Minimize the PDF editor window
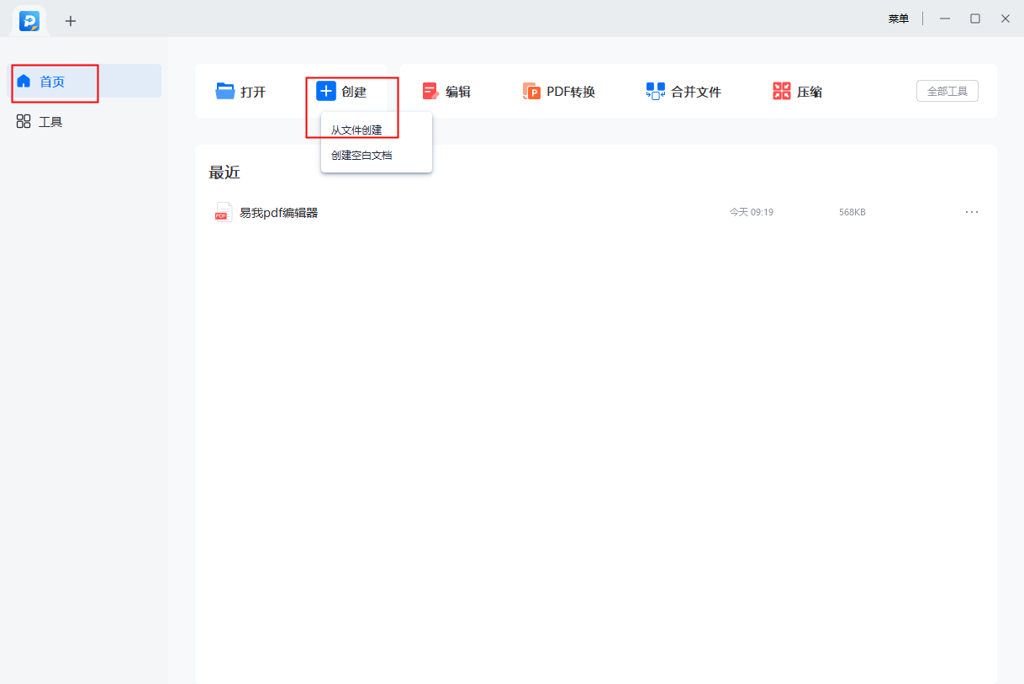 [945, 19]
